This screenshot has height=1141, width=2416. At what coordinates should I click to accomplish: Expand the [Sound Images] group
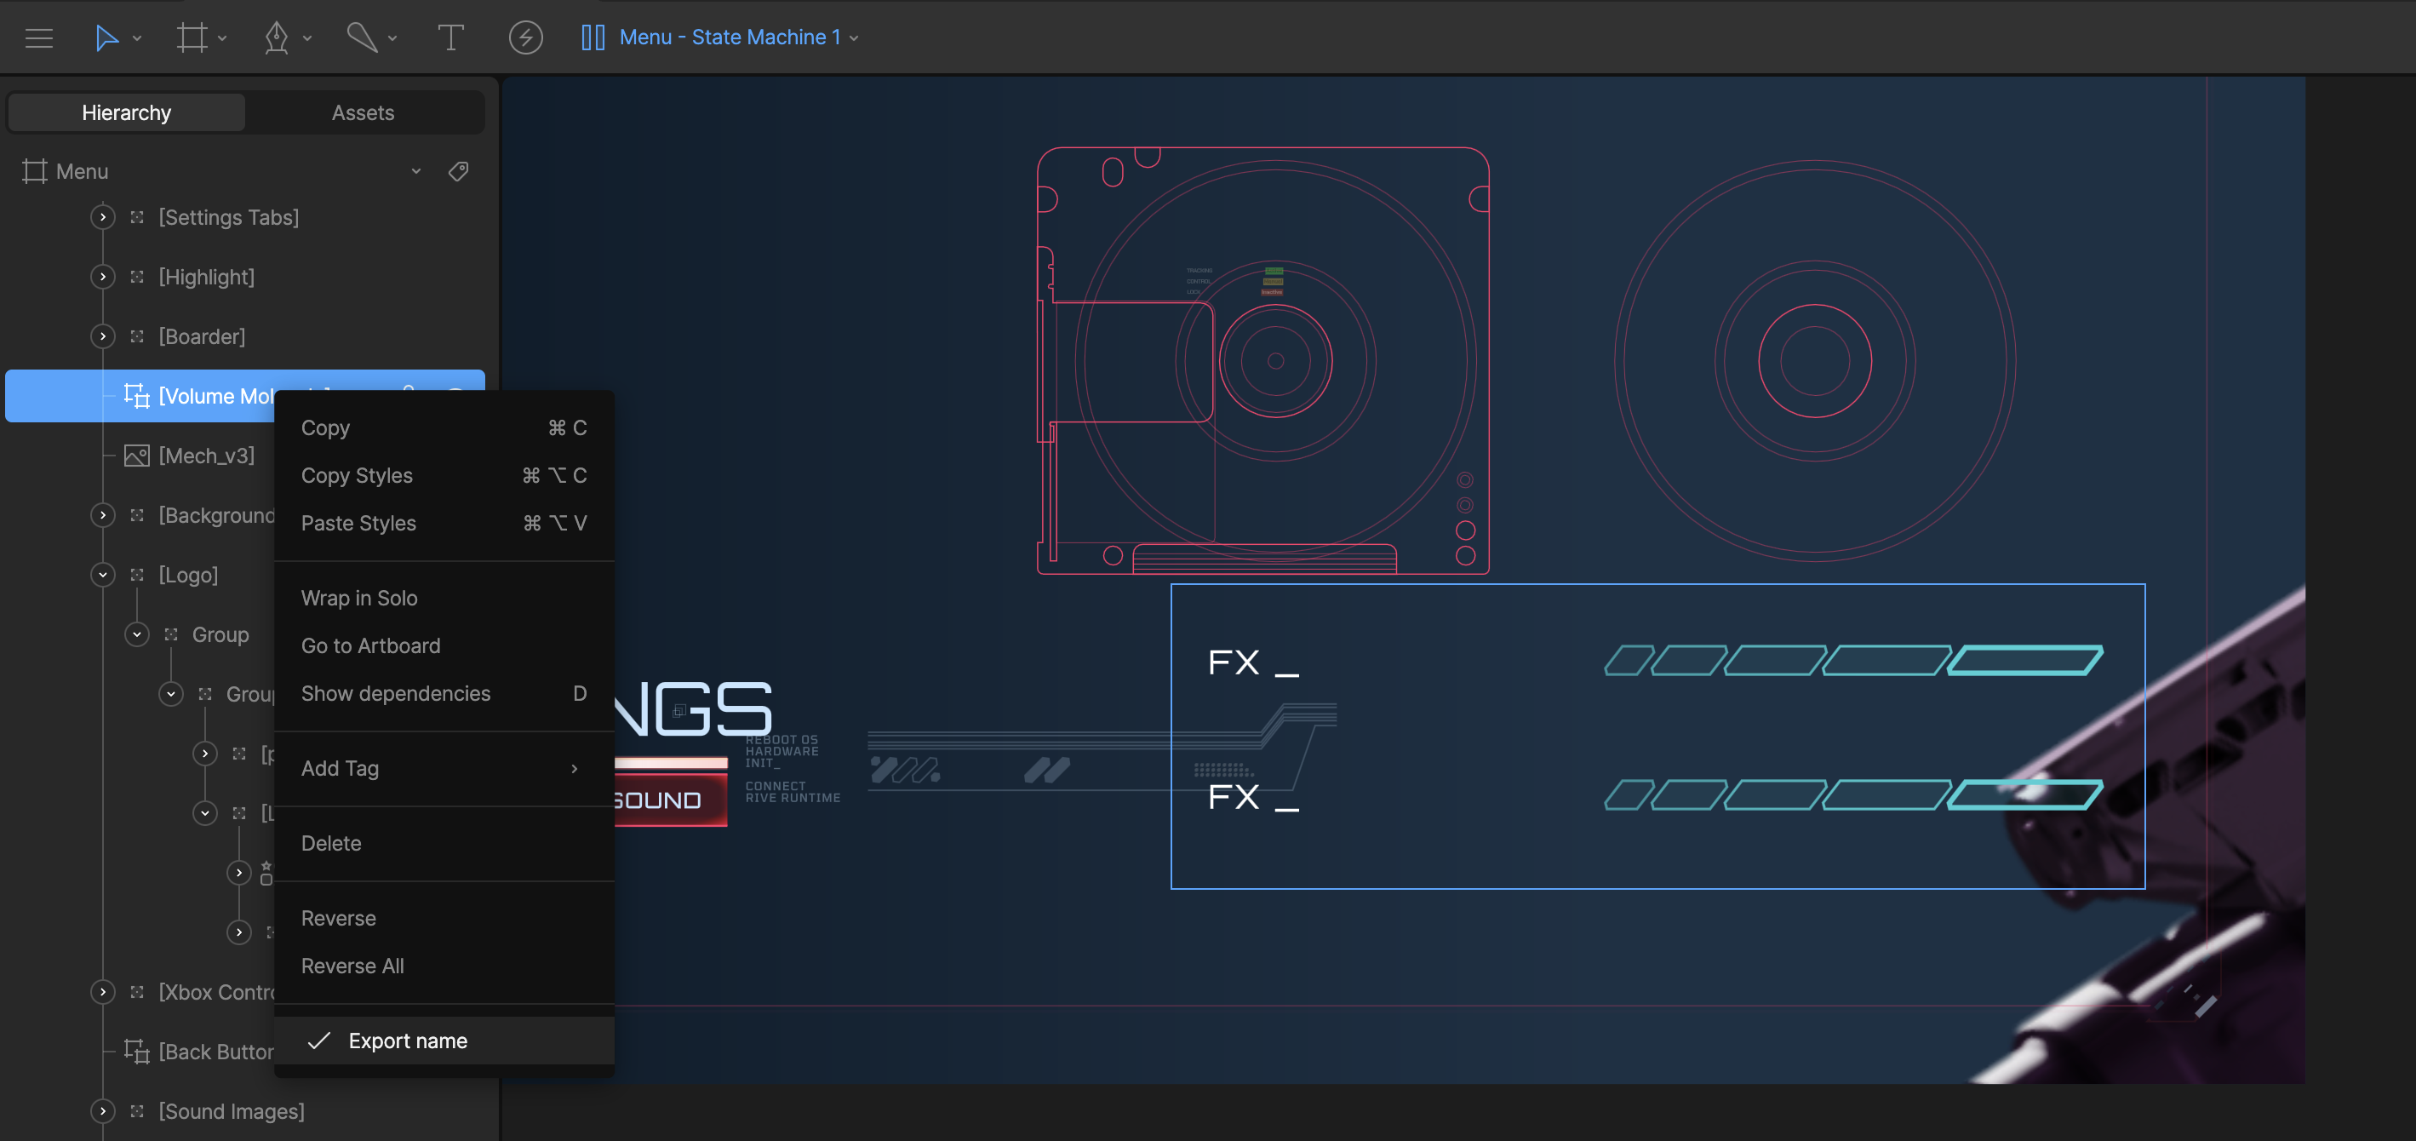tap(102, 1111)
